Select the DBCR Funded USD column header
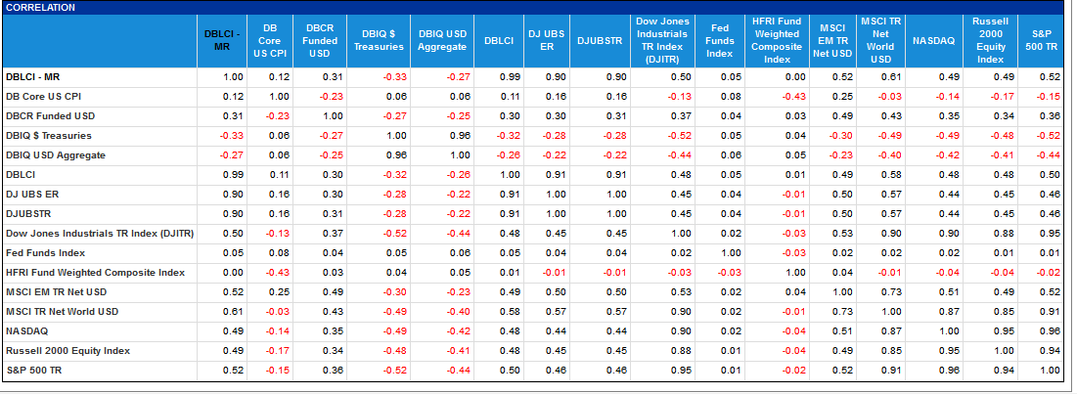 320,40
